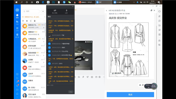The image size is (176, 99).
Task: Click the plus button beside search box
Action: tap(43, 11)
